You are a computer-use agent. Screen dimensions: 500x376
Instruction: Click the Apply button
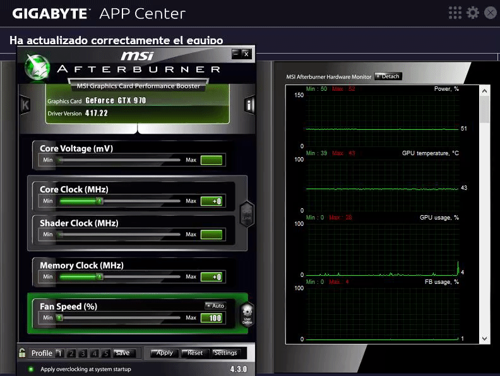coord(164,353)
